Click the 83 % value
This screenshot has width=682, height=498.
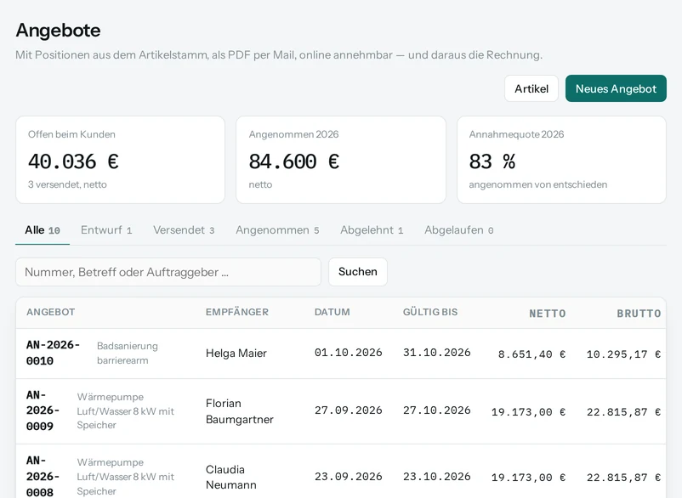click(x=492, y=161)
